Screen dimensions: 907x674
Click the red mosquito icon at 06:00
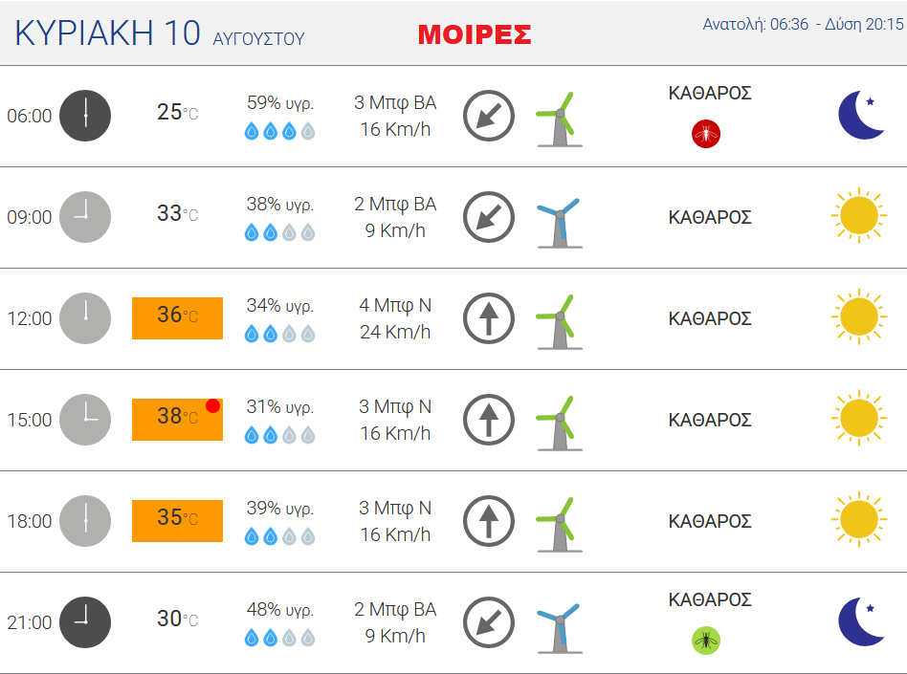706,134
